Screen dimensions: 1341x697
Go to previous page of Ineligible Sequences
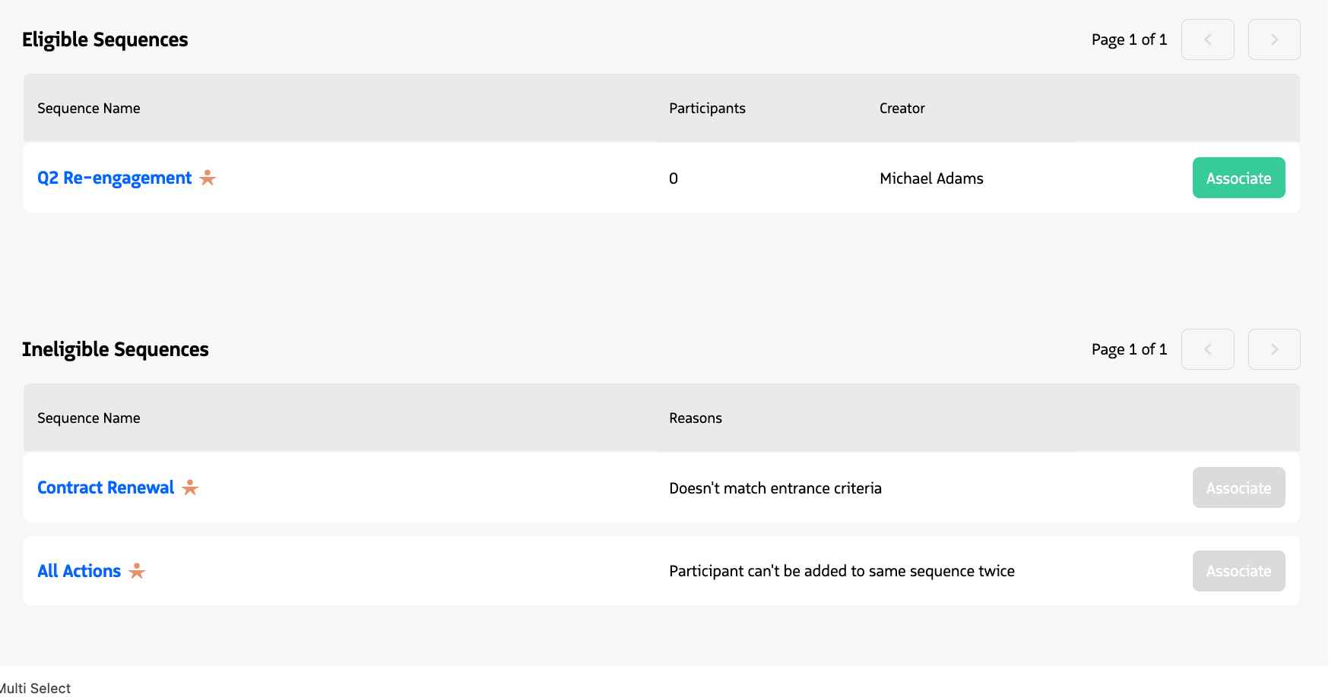point(1207,349)
